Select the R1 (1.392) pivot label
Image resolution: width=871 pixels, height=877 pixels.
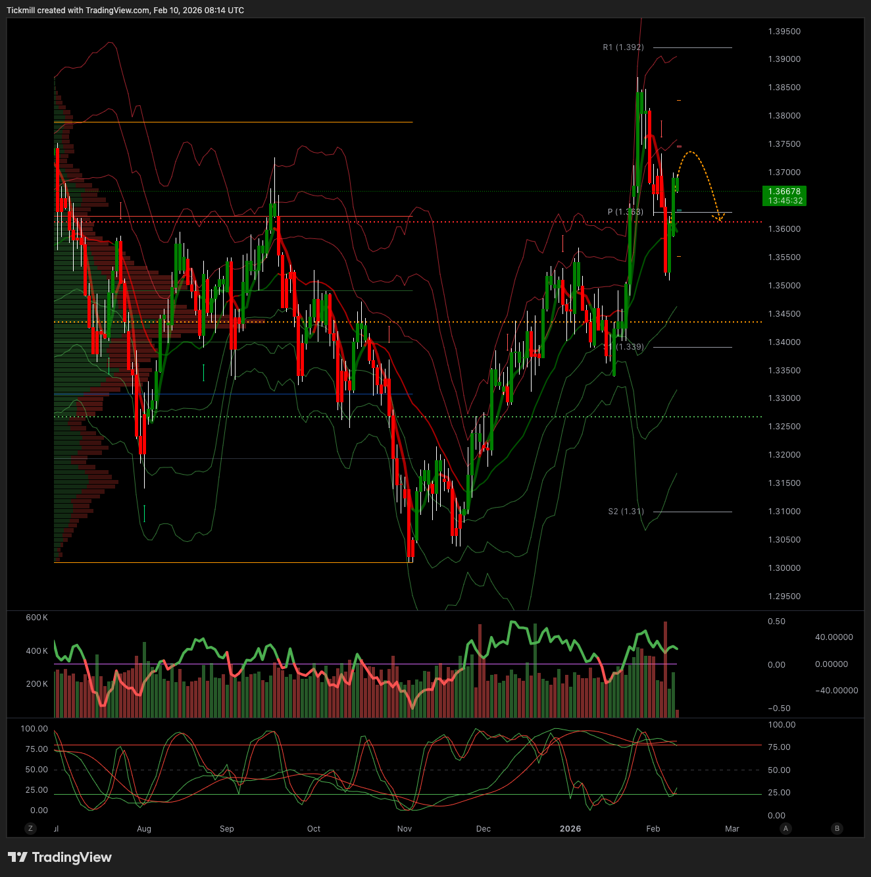click(x=623, y=47)
